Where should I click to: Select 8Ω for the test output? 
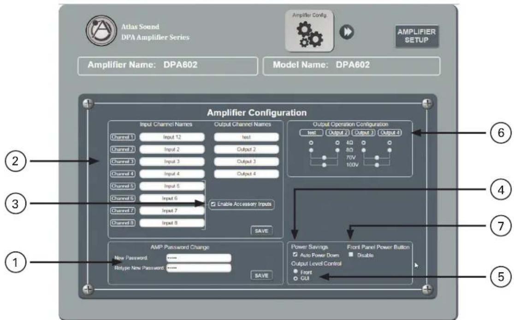coord(311,150)
